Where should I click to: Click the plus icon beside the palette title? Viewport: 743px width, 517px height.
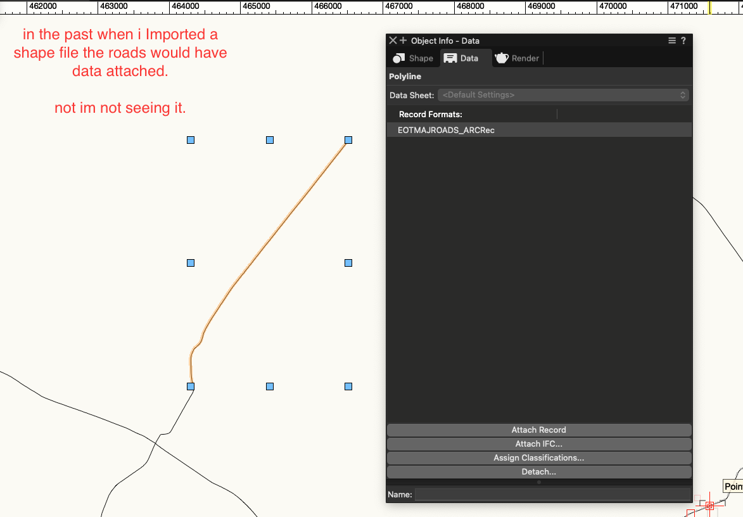click(x=403, y=41)
